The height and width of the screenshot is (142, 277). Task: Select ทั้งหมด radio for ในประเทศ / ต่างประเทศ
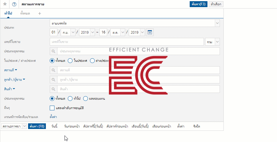[52, 61]
